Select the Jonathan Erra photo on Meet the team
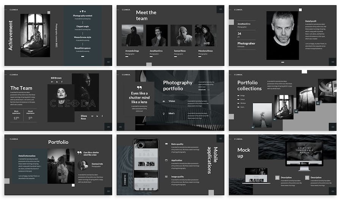The height and width of the screenshot is (200, 341). click(157, 36)
